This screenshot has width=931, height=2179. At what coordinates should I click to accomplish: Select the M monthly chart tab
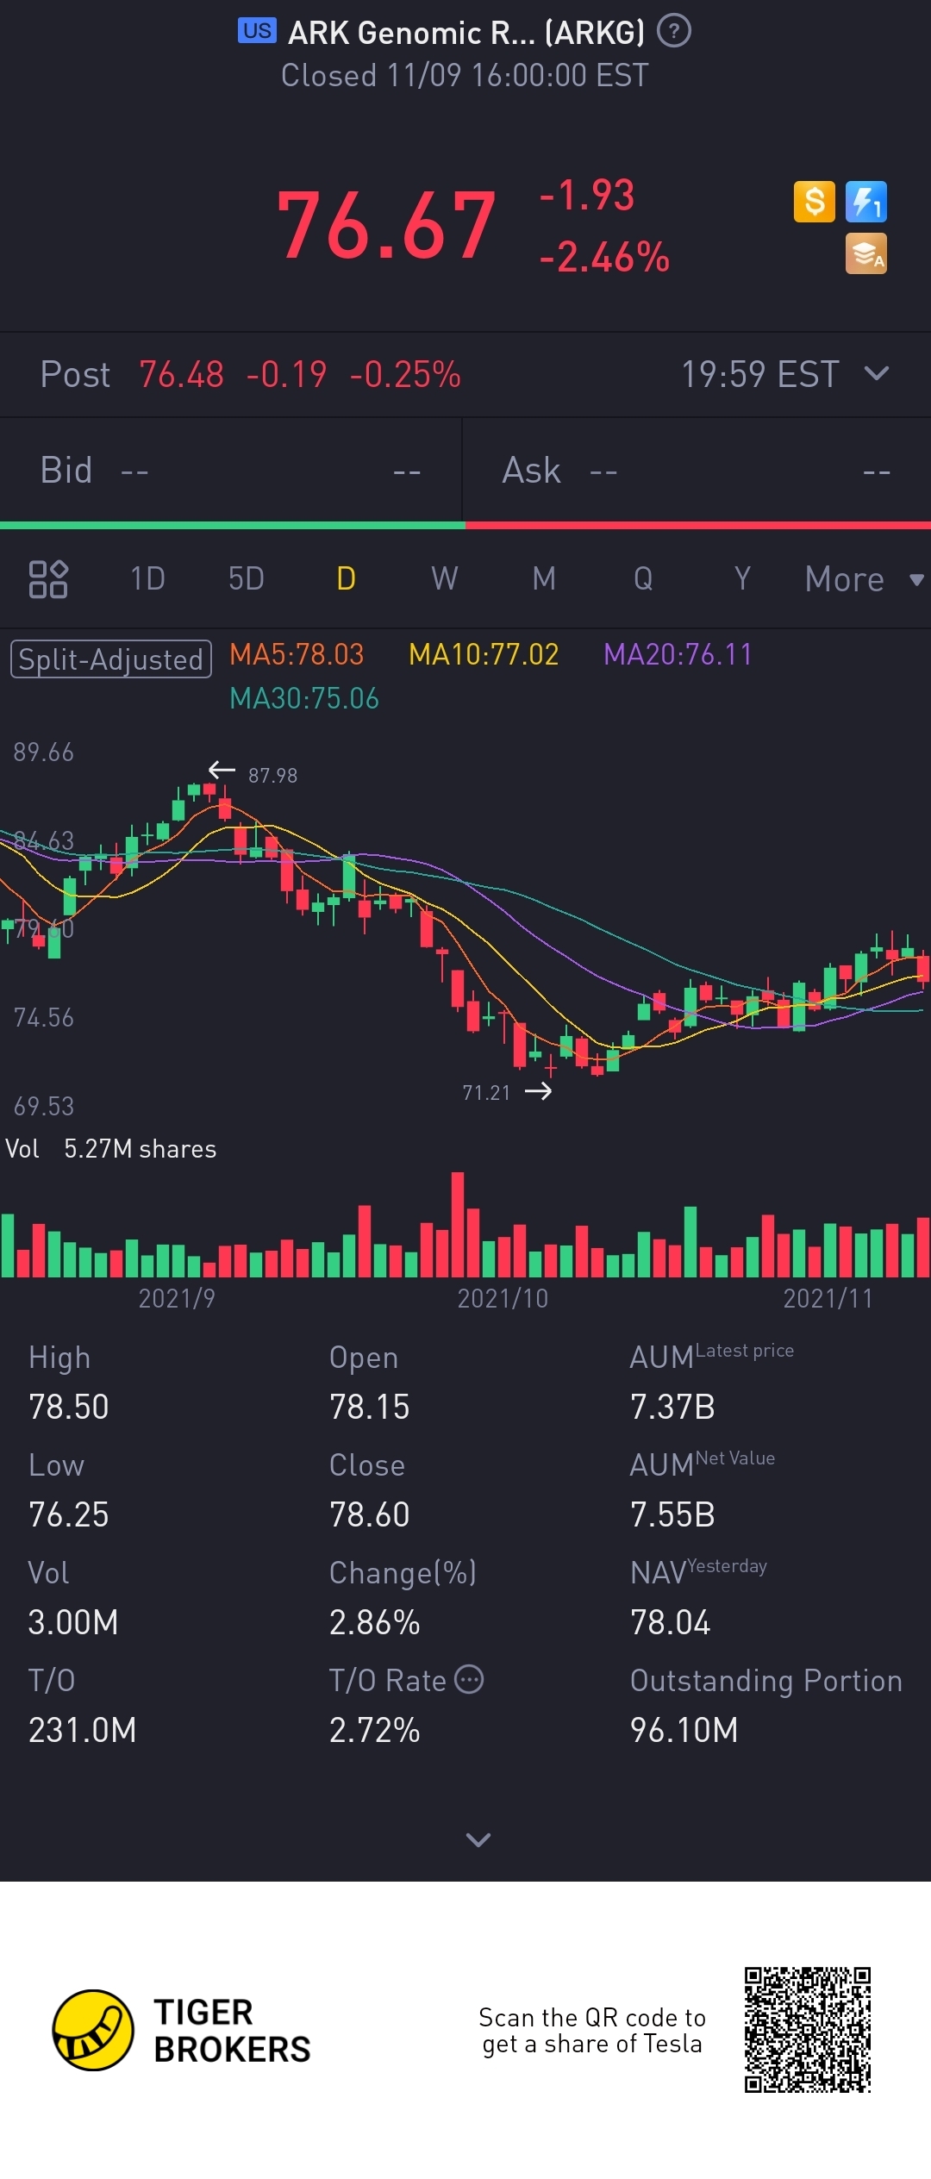click(x=544, y=578)
